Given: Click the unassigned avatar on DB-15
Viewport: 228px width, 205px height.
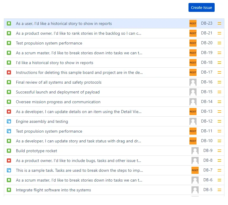Looking at the screenshot, I should tap(193, 92).
